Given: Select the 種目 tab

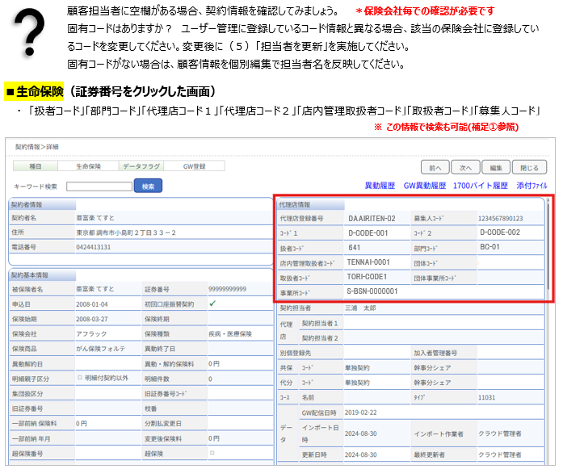Looking at the screenshot, I should (x=36, y=166).
